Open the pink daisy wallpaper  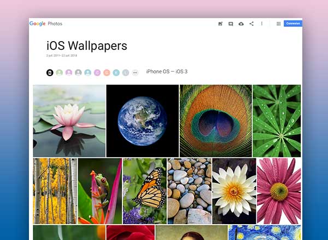279,191
